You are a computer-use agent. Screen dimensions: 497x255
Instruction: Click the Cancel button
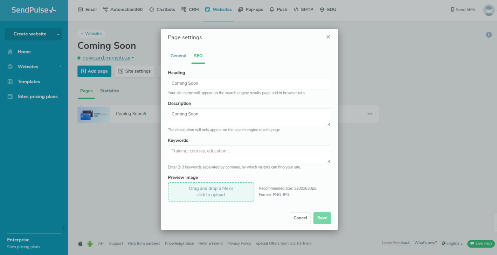300,218
